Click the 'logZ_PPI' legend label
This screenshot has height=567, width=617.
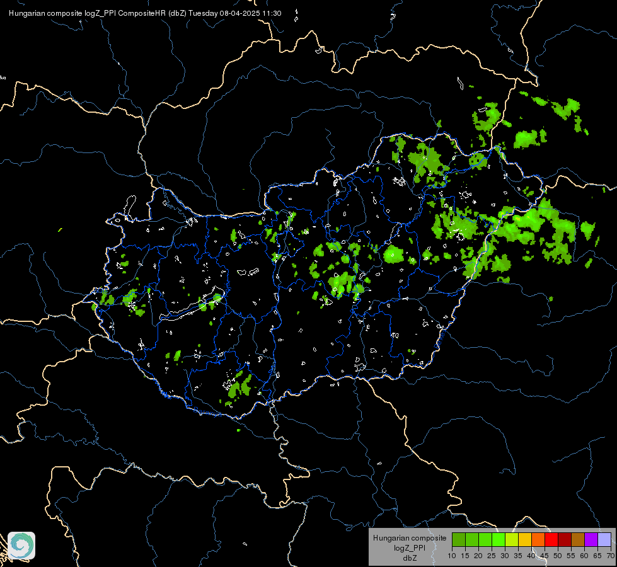click(410, 548)
